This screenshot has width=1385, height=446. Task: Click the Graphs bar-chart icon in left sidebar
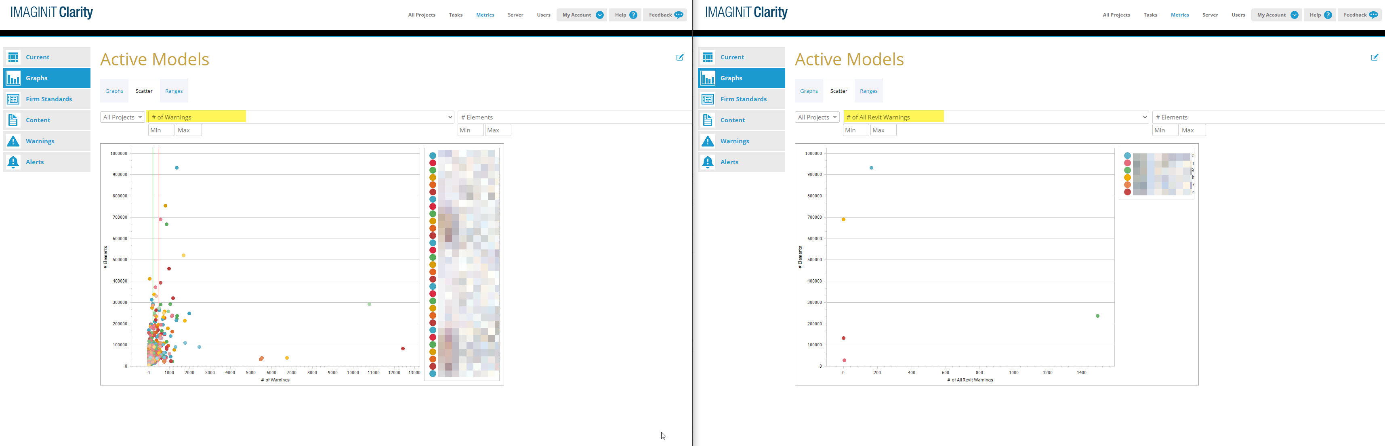(13, 78)
